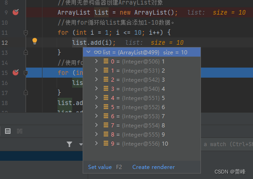This screenshot has width=253, height=179.
Task: Select row '0 = {Integer@506} 1'
Action: coord(142,62)
